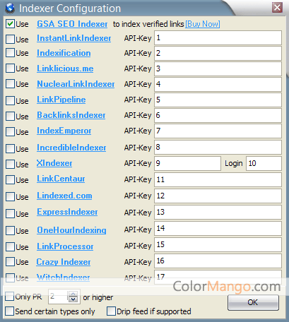Check the Use box for Crazy Indexer
The image size is (289, 322).
(10, 262)
